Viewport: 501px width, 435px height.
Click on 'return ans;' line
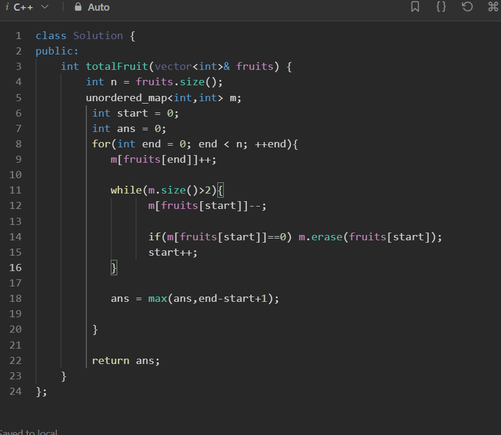point(126,360)
